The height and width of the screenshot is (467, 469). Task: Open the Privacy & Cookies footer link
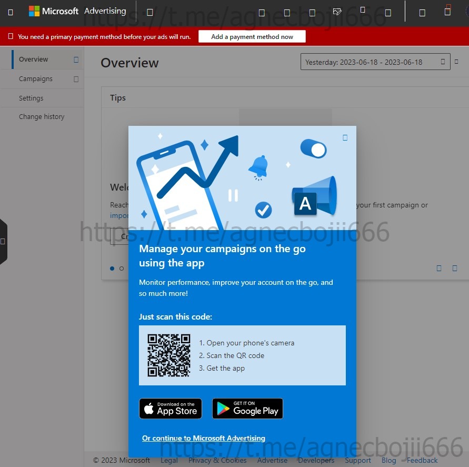pyautogui.click(x=217, y=460)
